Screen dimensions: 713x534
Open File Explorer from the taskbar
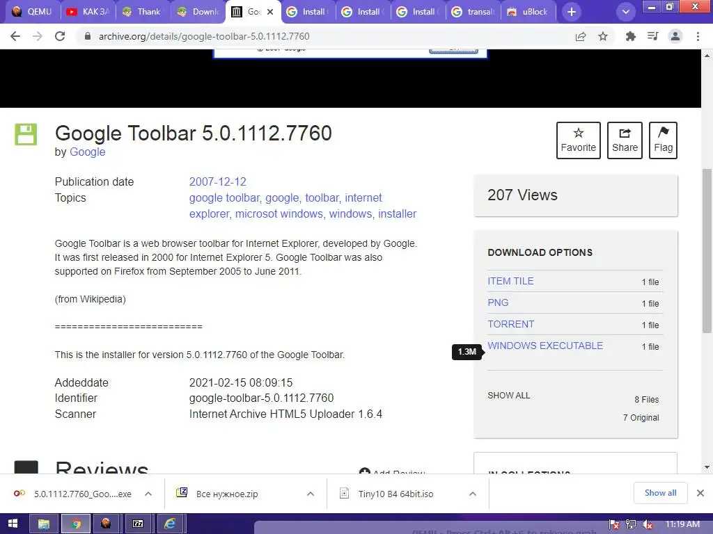click(x=44, y=524)
